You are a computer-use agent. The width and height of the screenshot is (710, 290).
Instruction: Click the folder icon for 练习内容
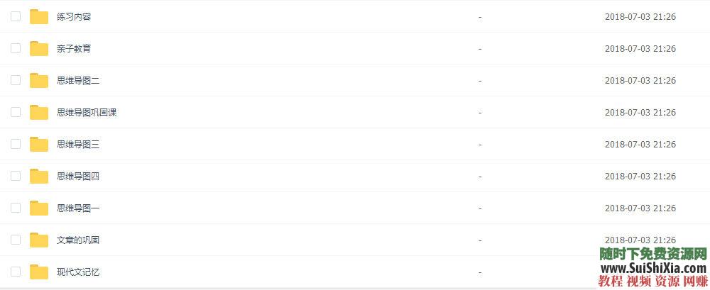pos(39,17)
